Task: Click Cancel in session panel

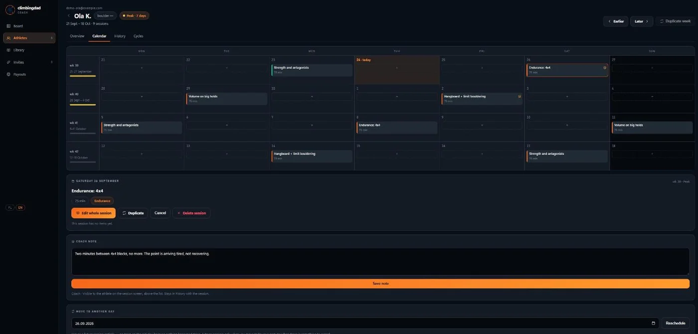Action: [x=160, y=213]
